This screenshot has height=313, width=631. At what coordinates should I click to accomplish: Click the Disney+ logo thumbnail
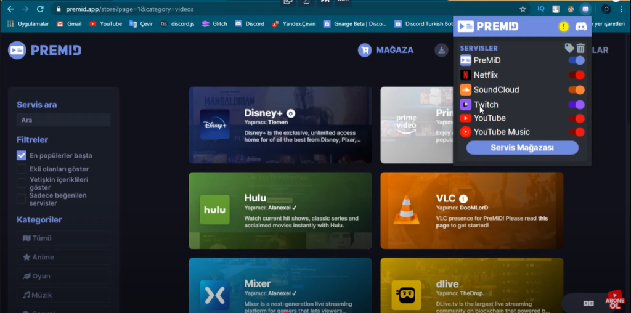pos(215,124)
